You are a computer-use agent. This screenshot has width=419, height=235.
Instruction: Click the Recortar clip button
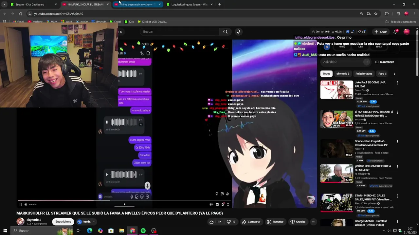pos(275,222)
